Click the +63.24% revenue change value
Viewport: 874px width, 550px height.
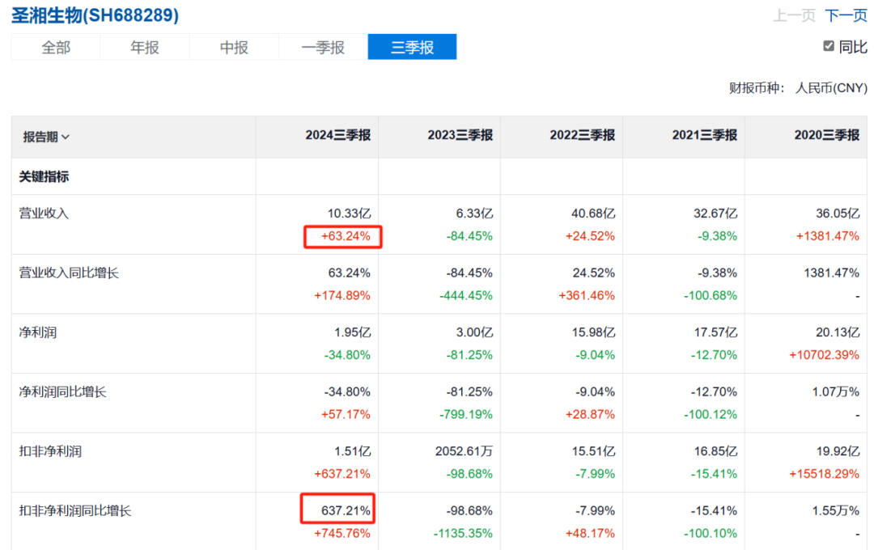click(346, 236)
